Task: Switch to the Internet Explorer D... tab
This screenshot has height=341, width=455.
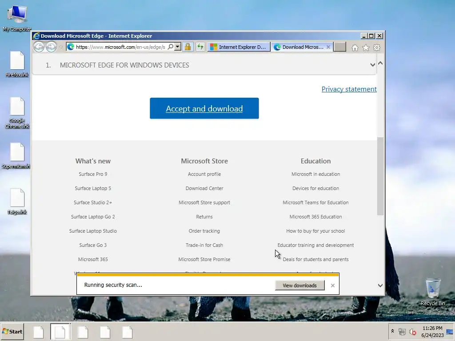Action: click(239, 47)
